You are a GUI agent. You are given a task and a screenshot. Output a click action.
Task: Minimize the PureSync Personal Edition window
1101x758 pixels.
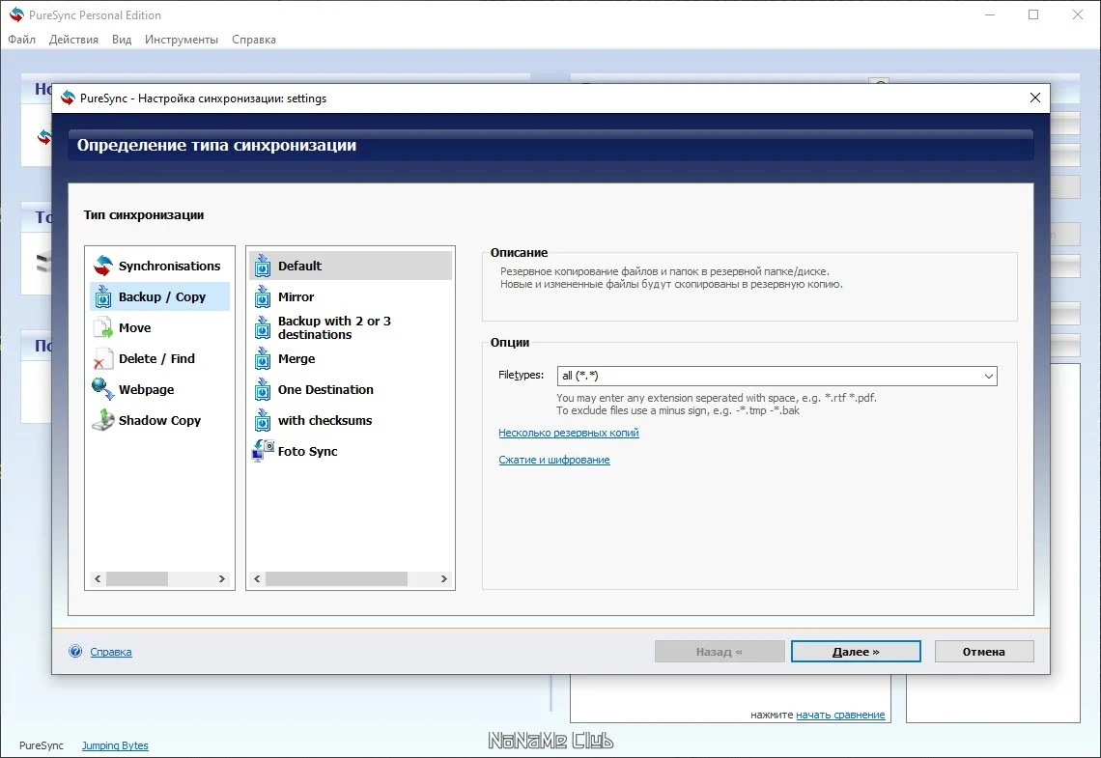pyautogui.click(x=990, y=14)
